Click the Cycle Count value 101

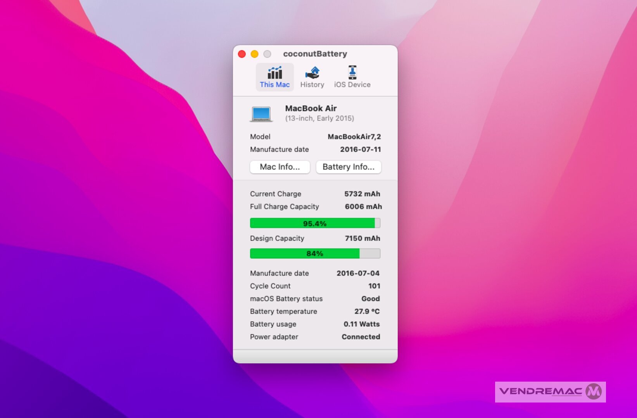pos(374,286)
